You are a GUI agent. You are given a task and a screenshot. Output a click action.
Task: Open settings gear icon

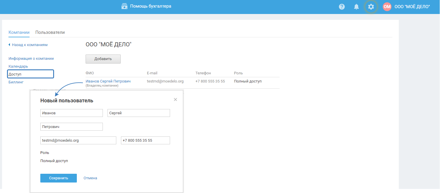pos(371,7)
